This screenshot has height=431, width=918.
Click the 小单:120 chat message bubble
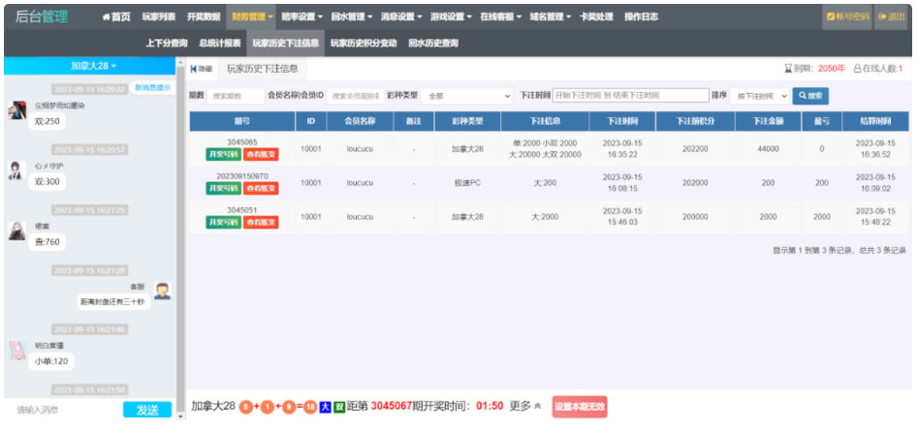(x=51, y=361)
